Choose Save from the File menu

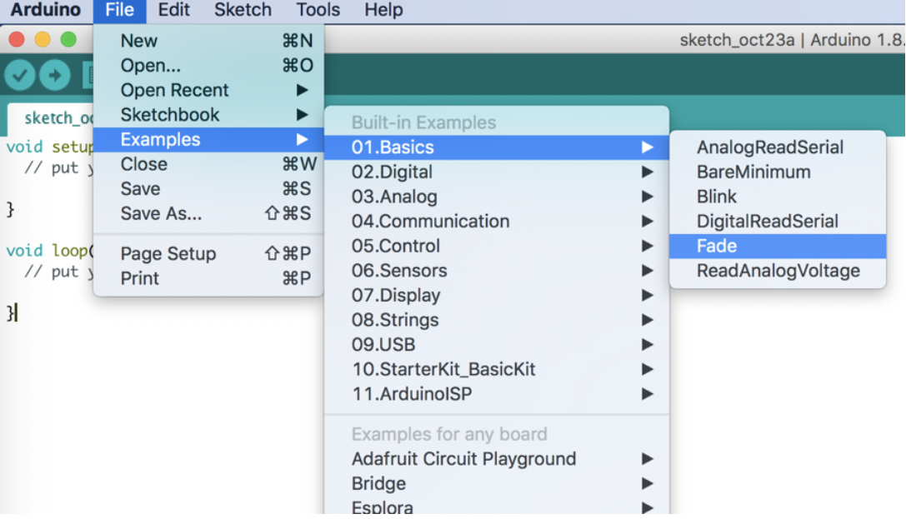[x=208, y=189]
